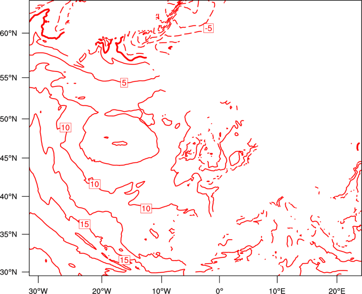Click the 15 contour label near 35°N
This screenshot has width=362, height=294.
pyautogui.click(x=84, y=224)
